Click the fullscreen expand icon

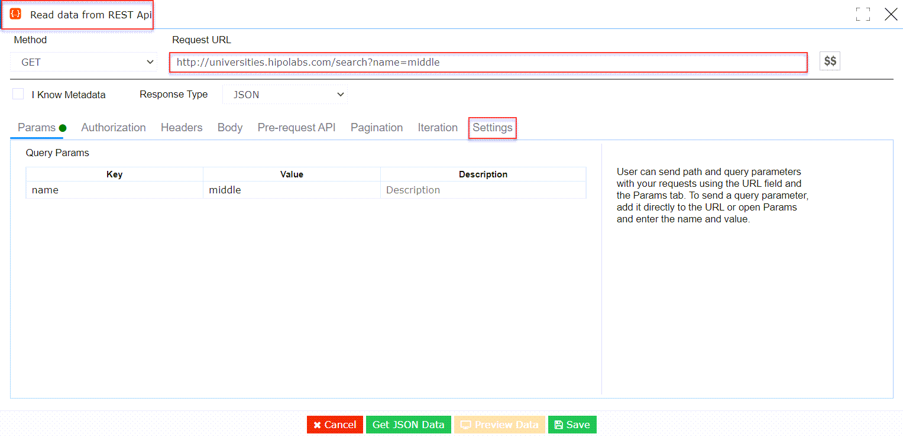(x=863, y=15)
